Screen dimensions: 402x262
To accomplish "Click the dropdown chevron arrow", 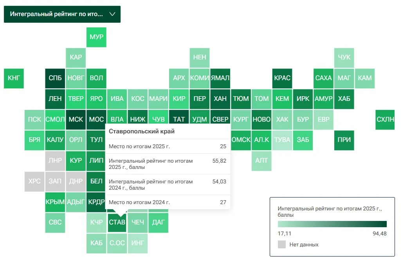I will click(x=112, y=14).
